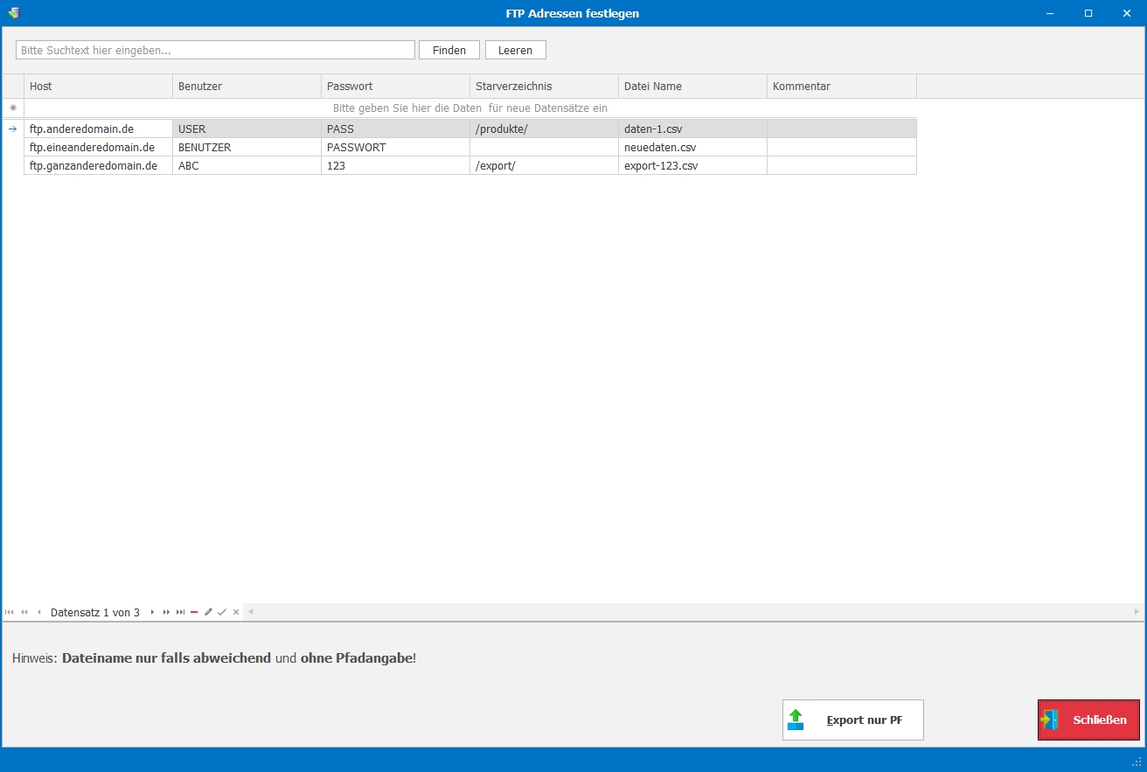Focus the search text input field

[x=215, y=50]
